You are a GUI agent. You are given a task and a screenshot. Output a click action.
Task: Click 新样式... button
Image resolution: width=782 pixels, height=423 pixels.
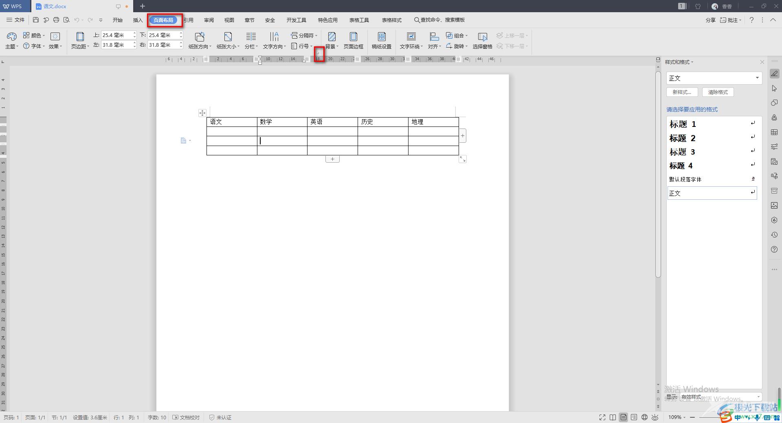click(x=682, y=92)
